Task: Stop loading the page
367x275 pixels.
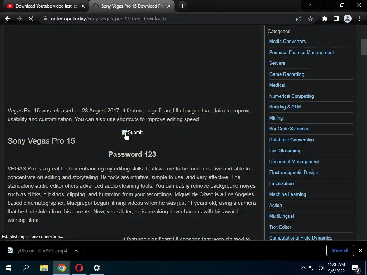Action: pyautogui.click(x=31, y=19)
